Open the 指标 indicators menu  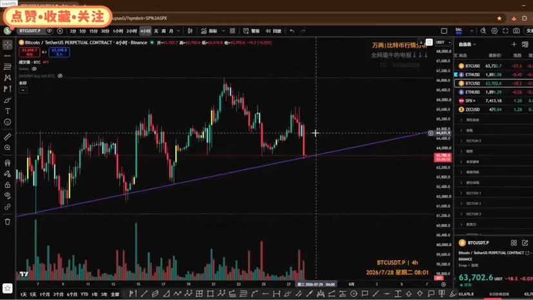209,31
